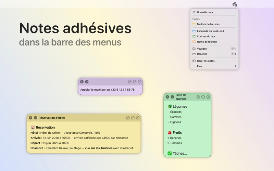The width and height of the screenshot is (274, 171).
Task: Create a note with Nouvelle note
Action: pyautogui.click(x=214, y=12)
